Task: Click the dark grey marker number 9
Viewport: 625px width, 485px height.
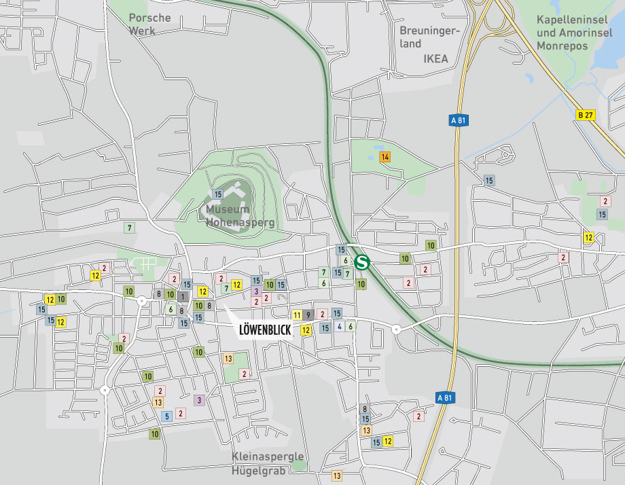Action: [x=308, y=315]
